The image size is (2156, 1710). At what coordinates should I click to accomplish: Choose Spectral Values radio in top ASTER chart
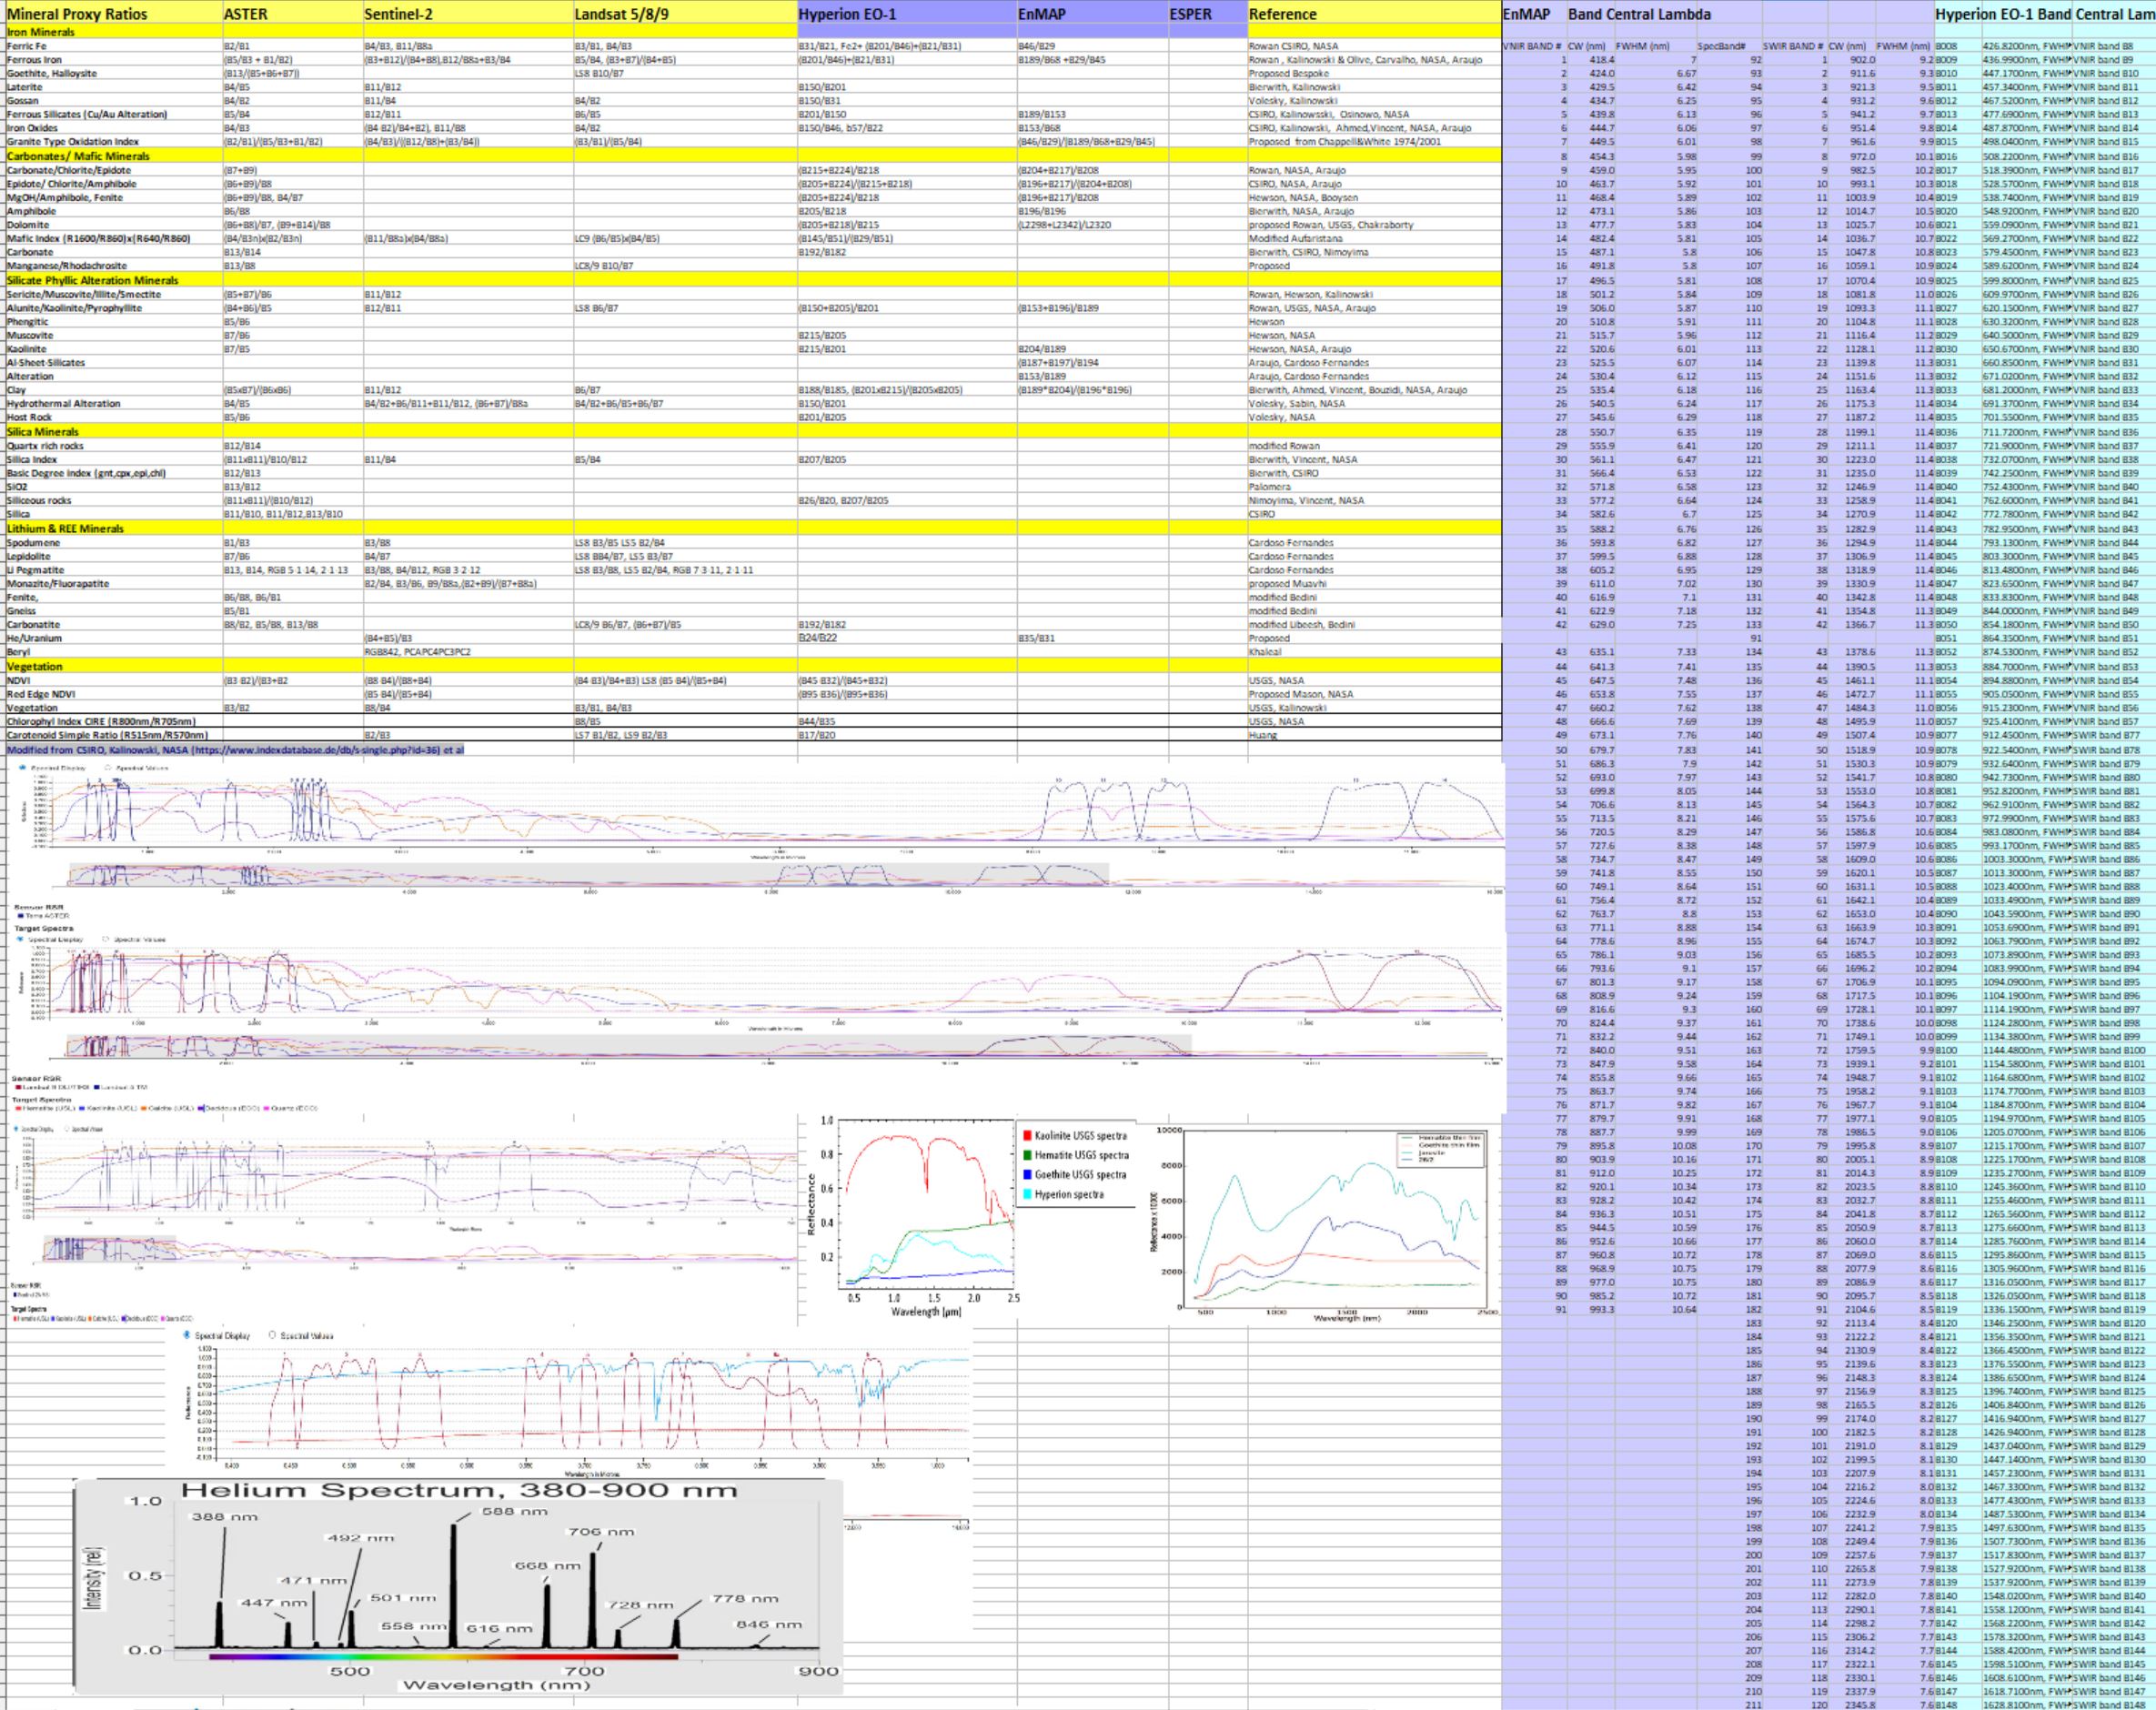coord(108,768)
